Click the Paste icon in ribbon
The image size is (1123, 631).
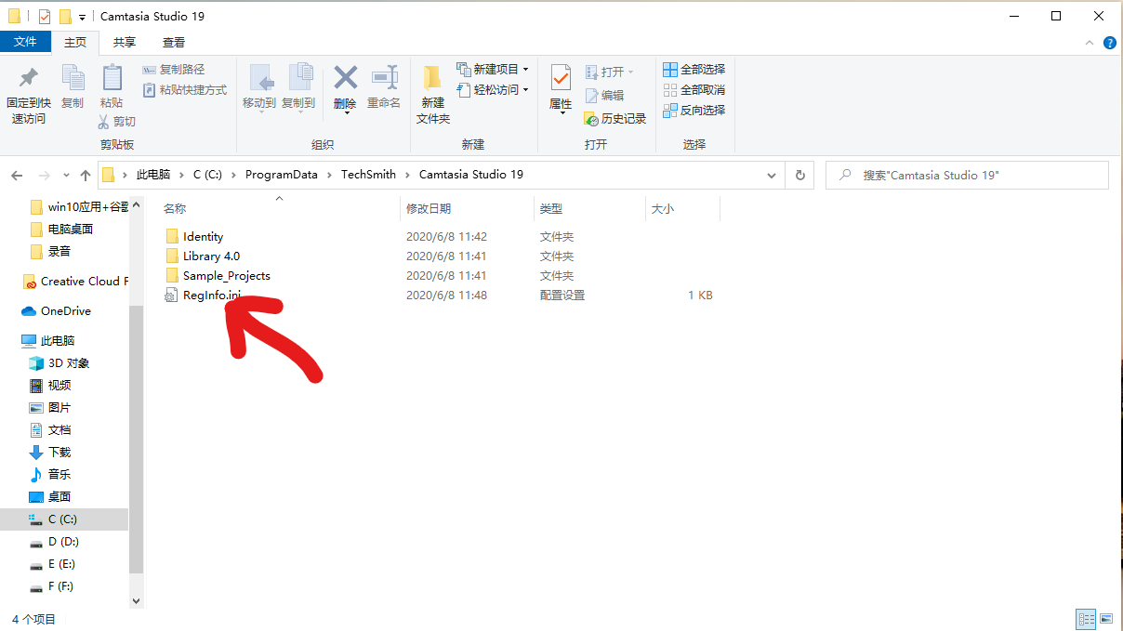point(112,84)
